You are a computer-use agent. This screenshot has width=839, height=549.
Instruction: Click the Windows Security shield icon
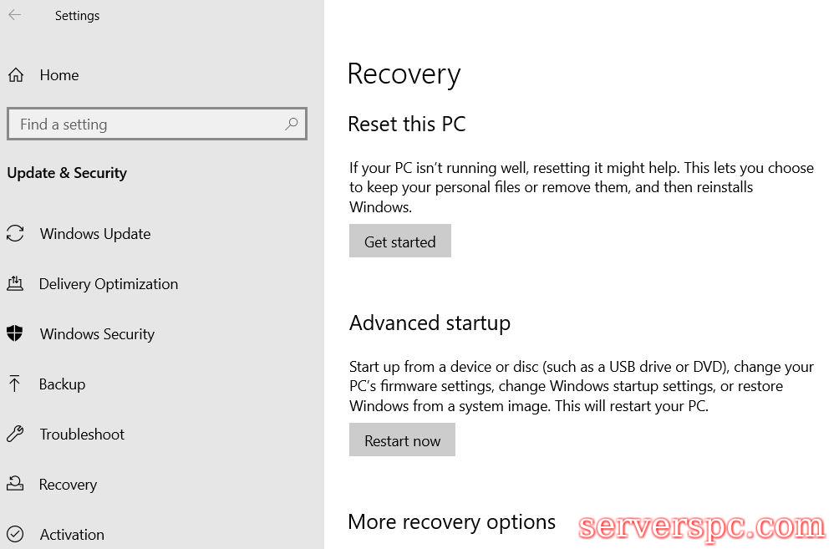click(15, 334)
